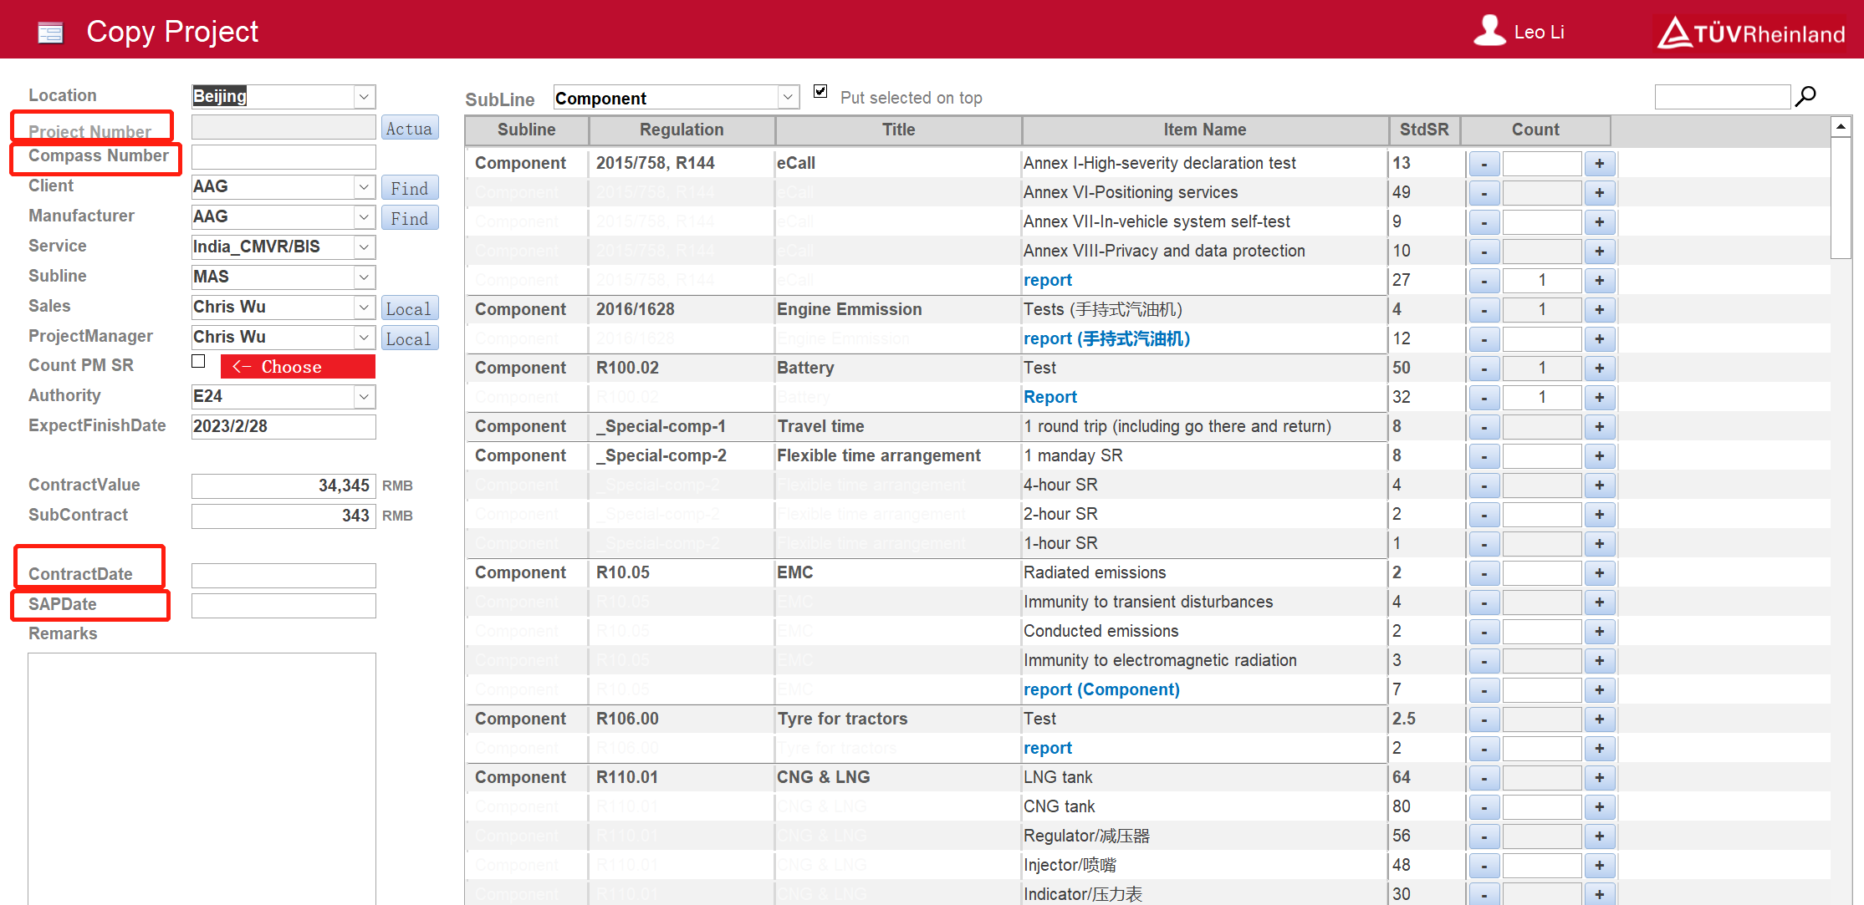Toggle the Put selected on top checkbox

point(820,91)
